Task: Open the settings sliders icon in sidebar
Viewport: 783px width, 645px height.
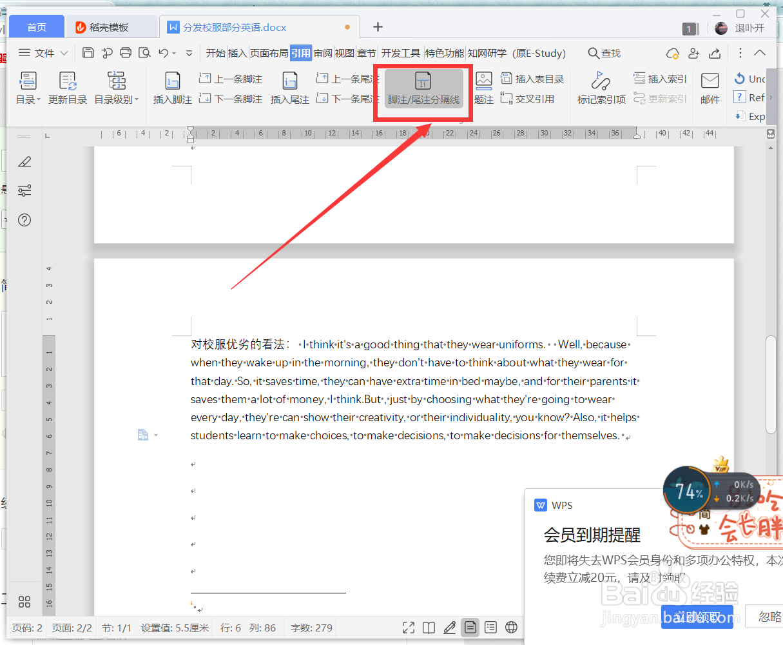Action: 24,190
